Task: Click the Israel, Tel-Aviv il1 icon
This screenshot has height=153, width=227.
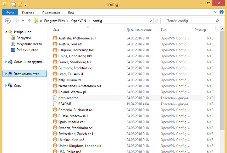Action: 55,74
